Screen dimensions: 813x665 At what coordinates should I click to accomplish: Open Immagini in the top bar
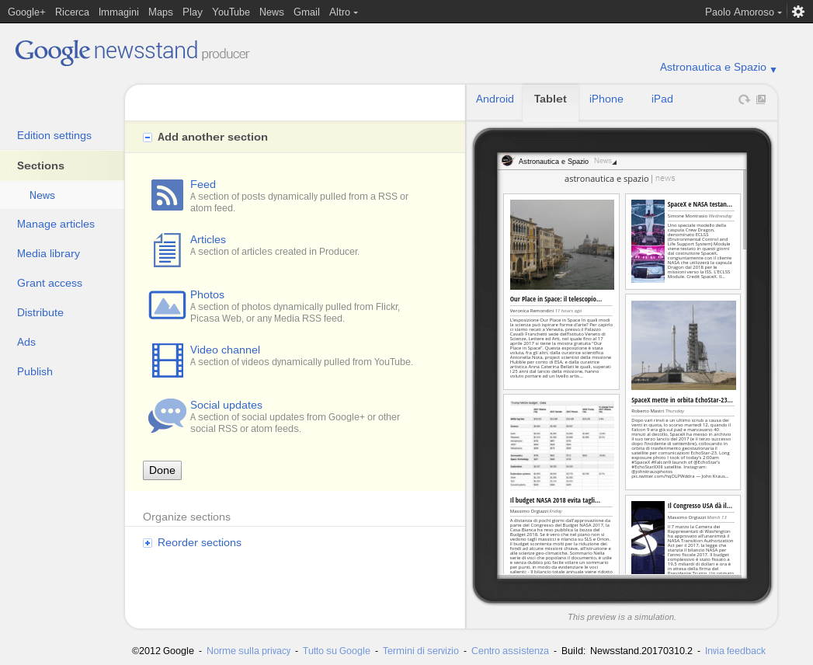[119, 12]
